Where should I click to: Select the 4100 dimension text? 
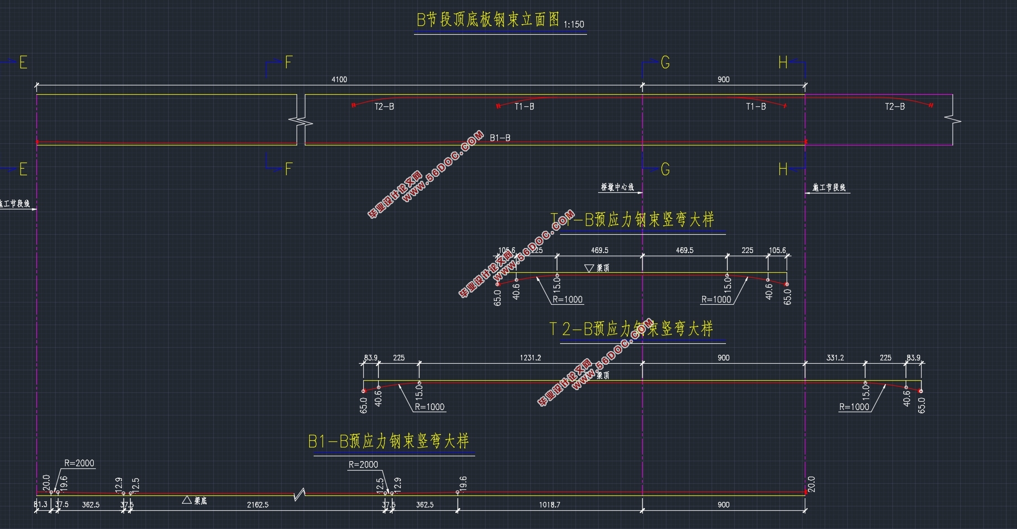point(339,79)
